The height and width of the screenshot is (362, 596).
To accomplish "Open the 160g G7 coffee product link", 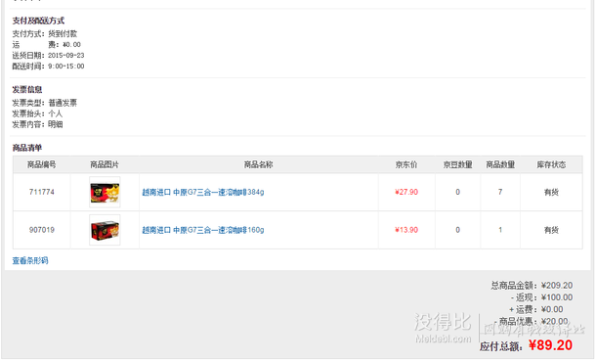I will [x=203, y=230].
